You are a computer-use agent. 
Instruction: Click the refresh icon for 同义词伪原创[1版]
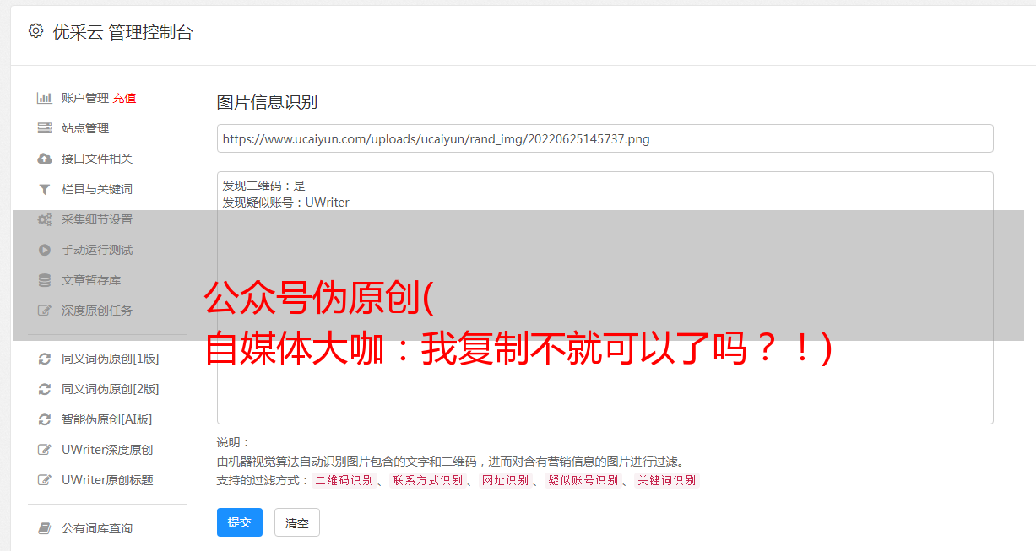point(45,359)
